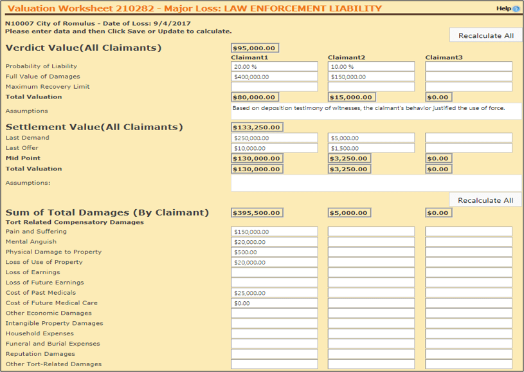Click Claimant1's Loss of Earnings field
524x372 pixels.
coord(273,272)
